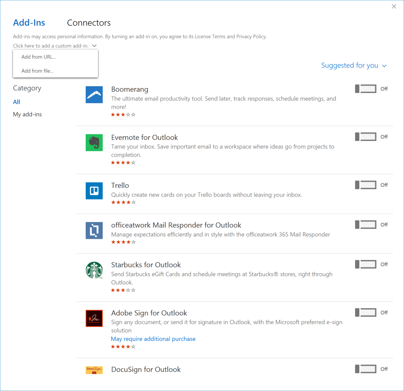404x391 pixels.
Task: Toggle Starbucks for Outlook on
Action: pos(366,264)
